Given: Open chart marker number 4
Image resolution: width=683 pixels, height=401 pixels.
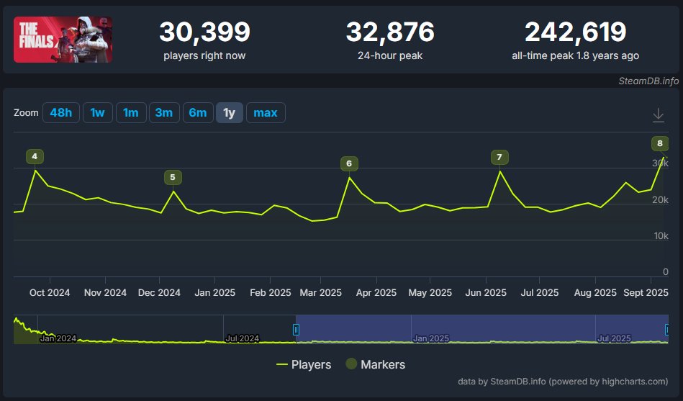Looking at the screenshot, I should 35,156.
